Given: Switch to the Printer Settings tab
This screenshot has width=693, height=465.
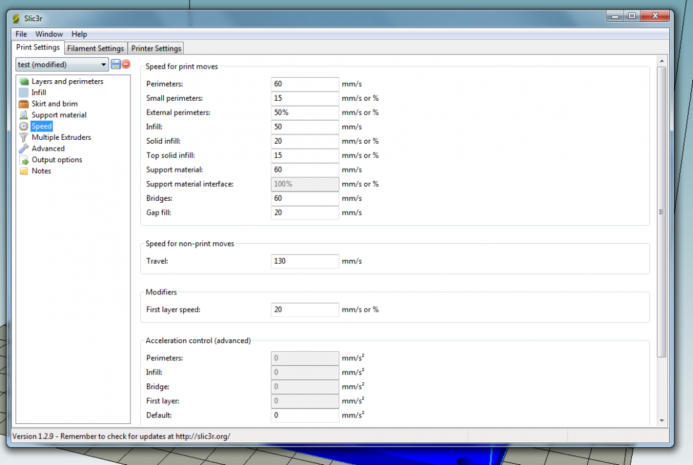Looking at the screenshot, I should pyautogui.click(x=156, y=48).
